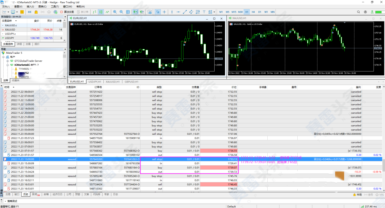This screenshot has width=385, height=208.
Task: Switch to the GBPUSD,H1 chart tab
Action: [x=131, y=81]
